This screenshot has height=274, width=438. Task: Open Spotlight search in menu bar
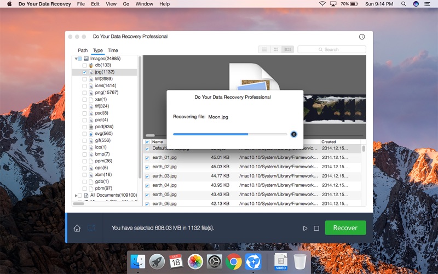[x=404, y=4]
